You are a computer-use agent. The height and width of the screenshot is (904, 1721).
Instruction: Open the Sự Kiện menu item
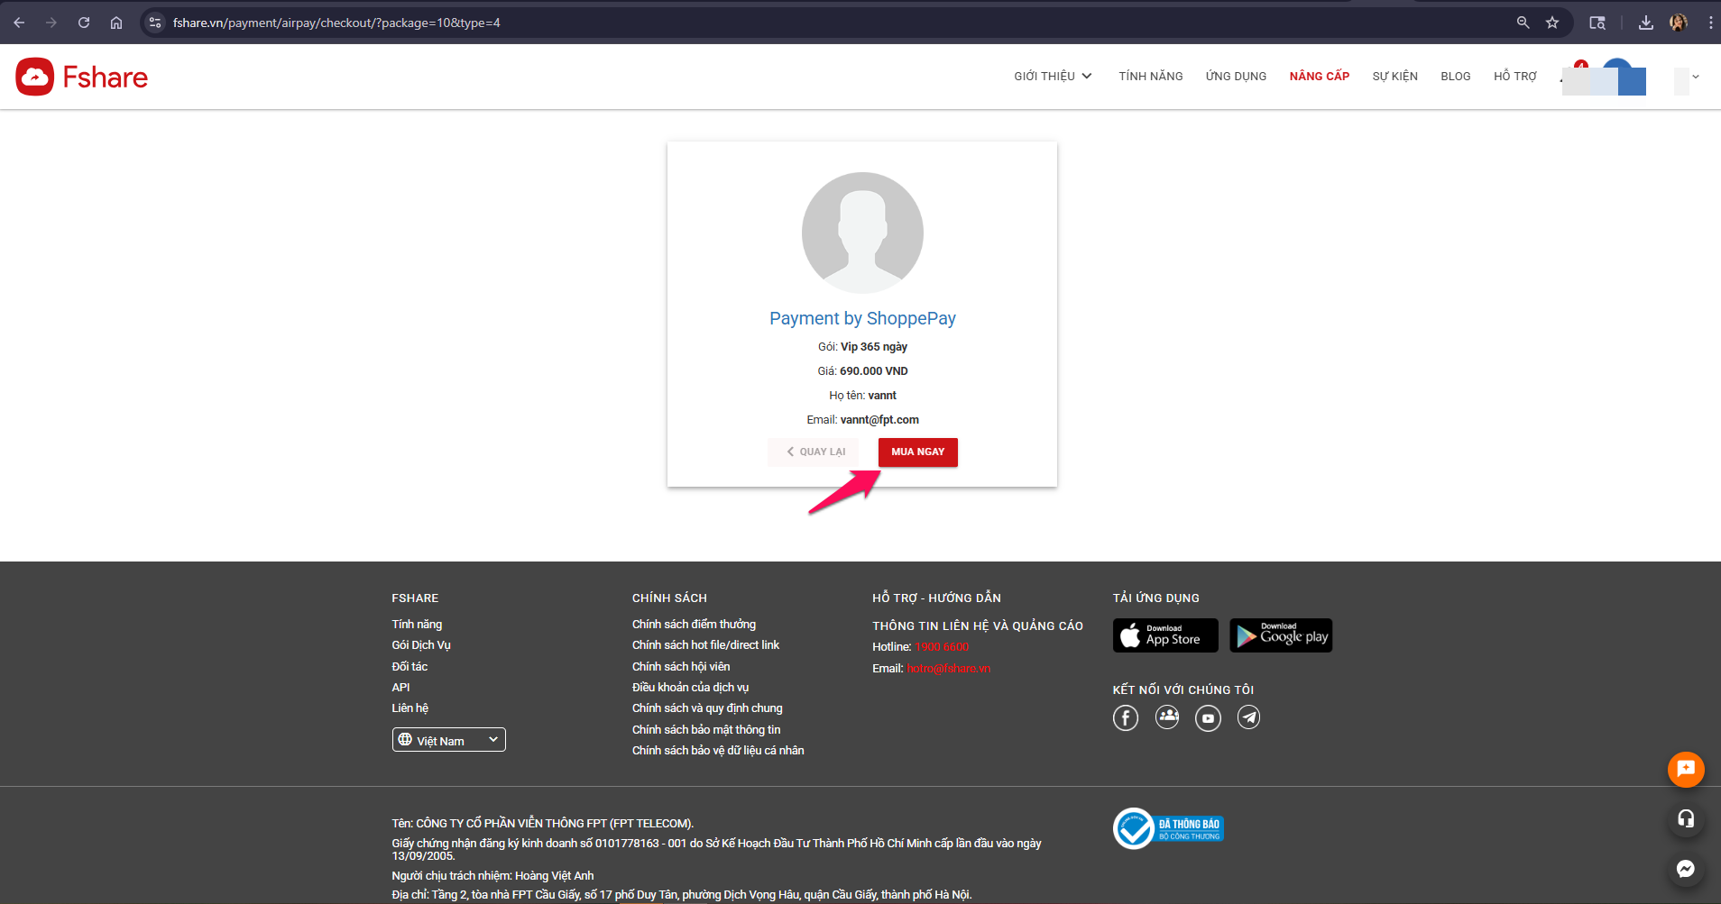coord(1395,77)
